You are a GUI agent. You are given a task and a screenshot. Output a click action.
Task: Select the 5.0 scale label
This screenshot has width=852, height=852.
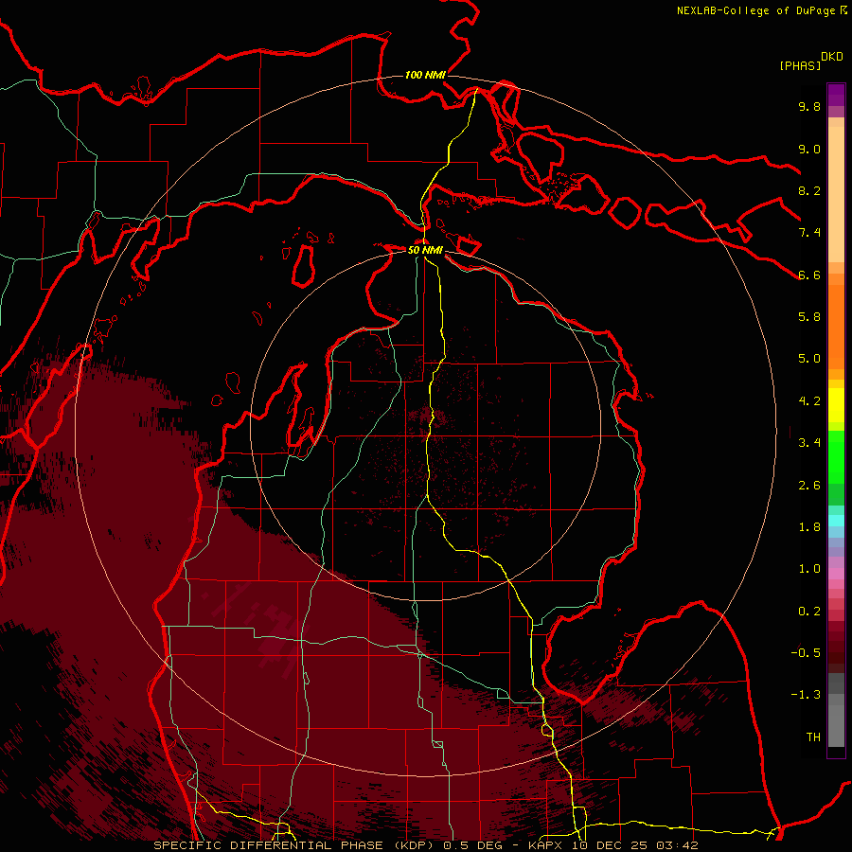click(x=809, y=359)
